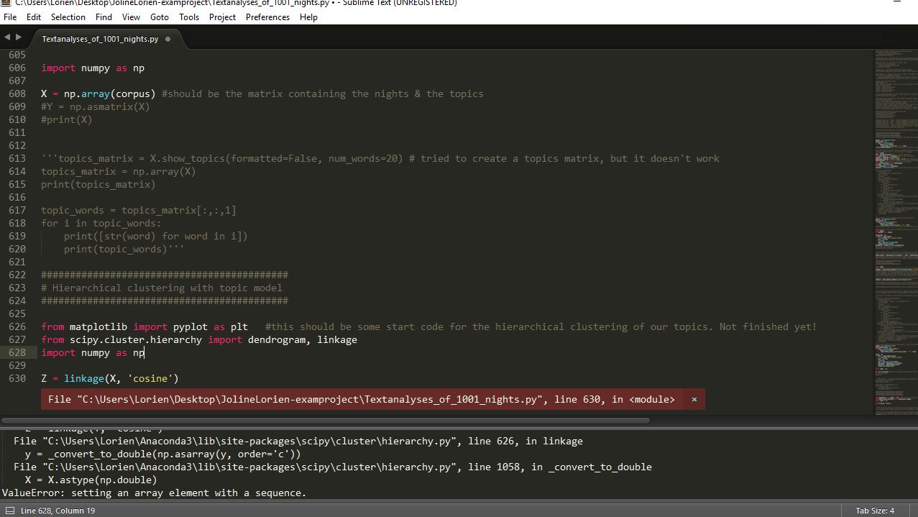918x517 pixels.
Task: Open the Tools menu
Action: pos(188,17)
